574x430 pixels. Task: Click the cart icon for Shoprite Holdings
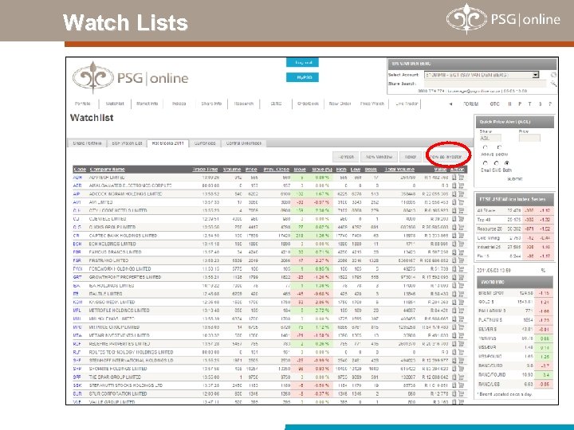(x=461, y=369)
